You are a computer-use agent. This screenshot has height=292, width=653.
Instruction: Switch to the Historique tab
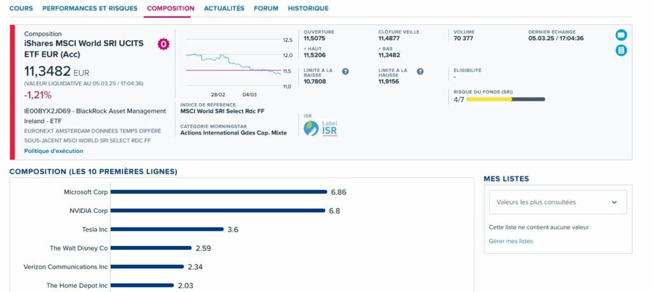pos(308,8)
